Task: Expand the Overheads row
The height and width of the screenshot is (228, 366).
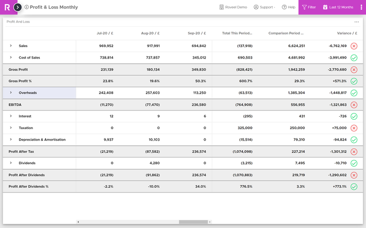Action: pyautogui.click(x=10, y=93)
